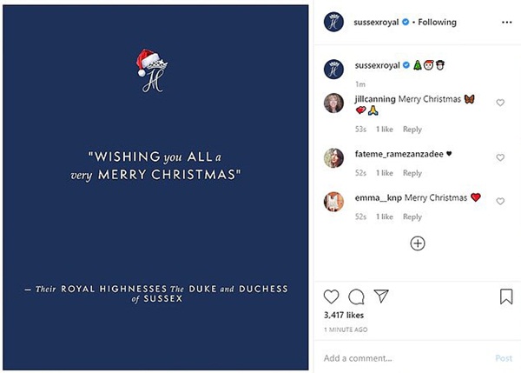Viewport: 521px width, 373px height.
Task: Save post with bookmark icon
Action: point(506,296)
